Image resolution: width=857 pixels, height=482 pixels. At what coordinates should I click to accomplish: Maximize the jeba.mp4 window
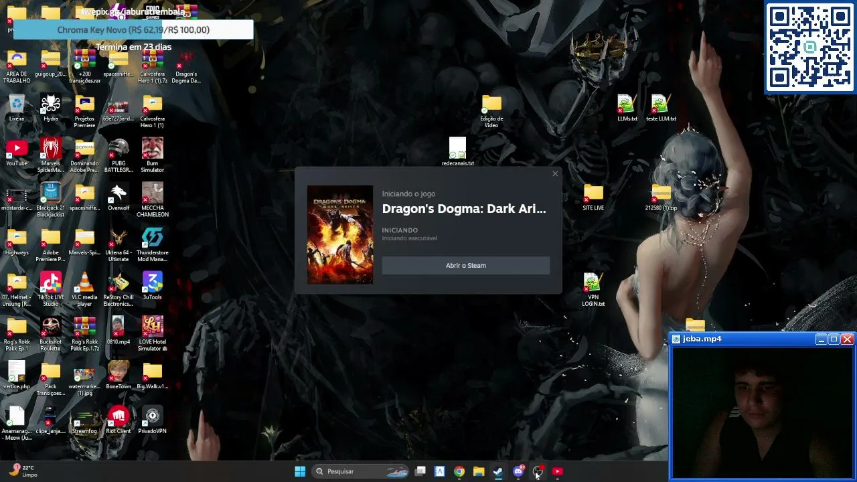[834, 339]
